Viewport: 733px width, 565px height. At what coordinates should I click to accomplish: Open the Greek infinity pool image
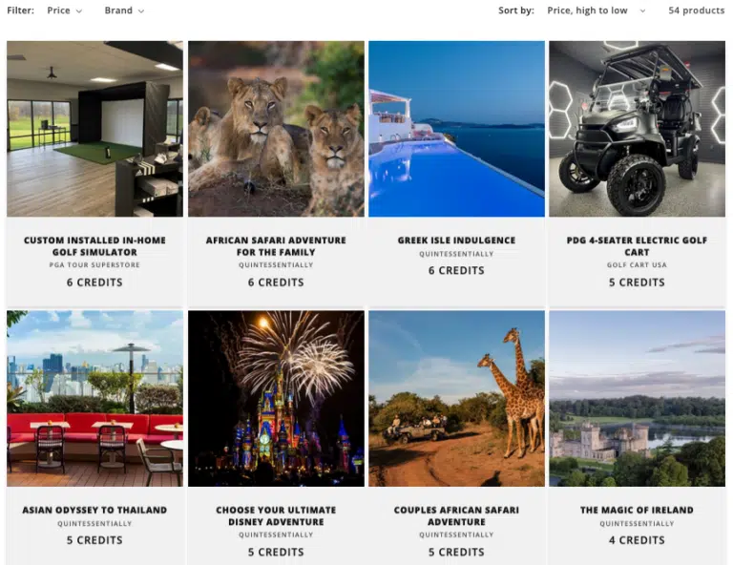[x=456, y=129]
